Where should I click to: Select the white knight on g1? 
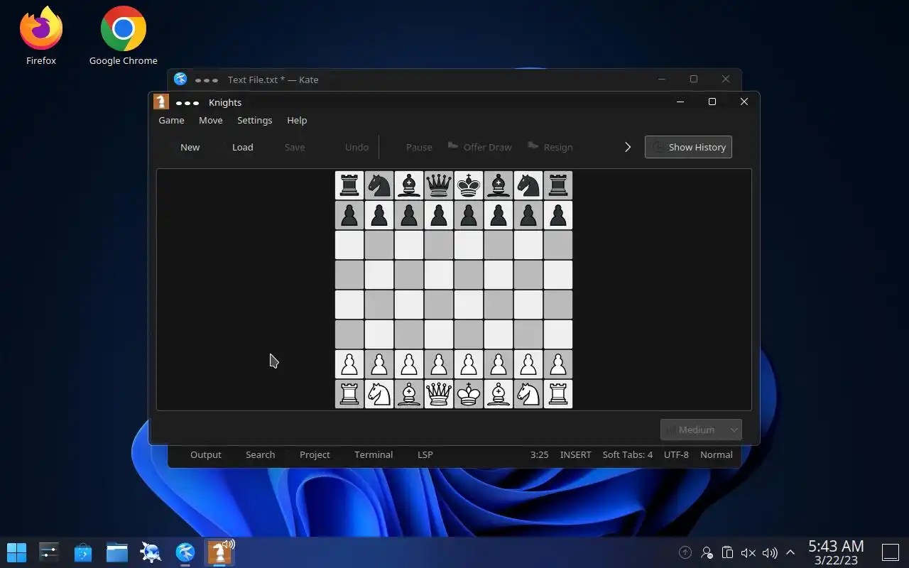[x=528, y=394]
